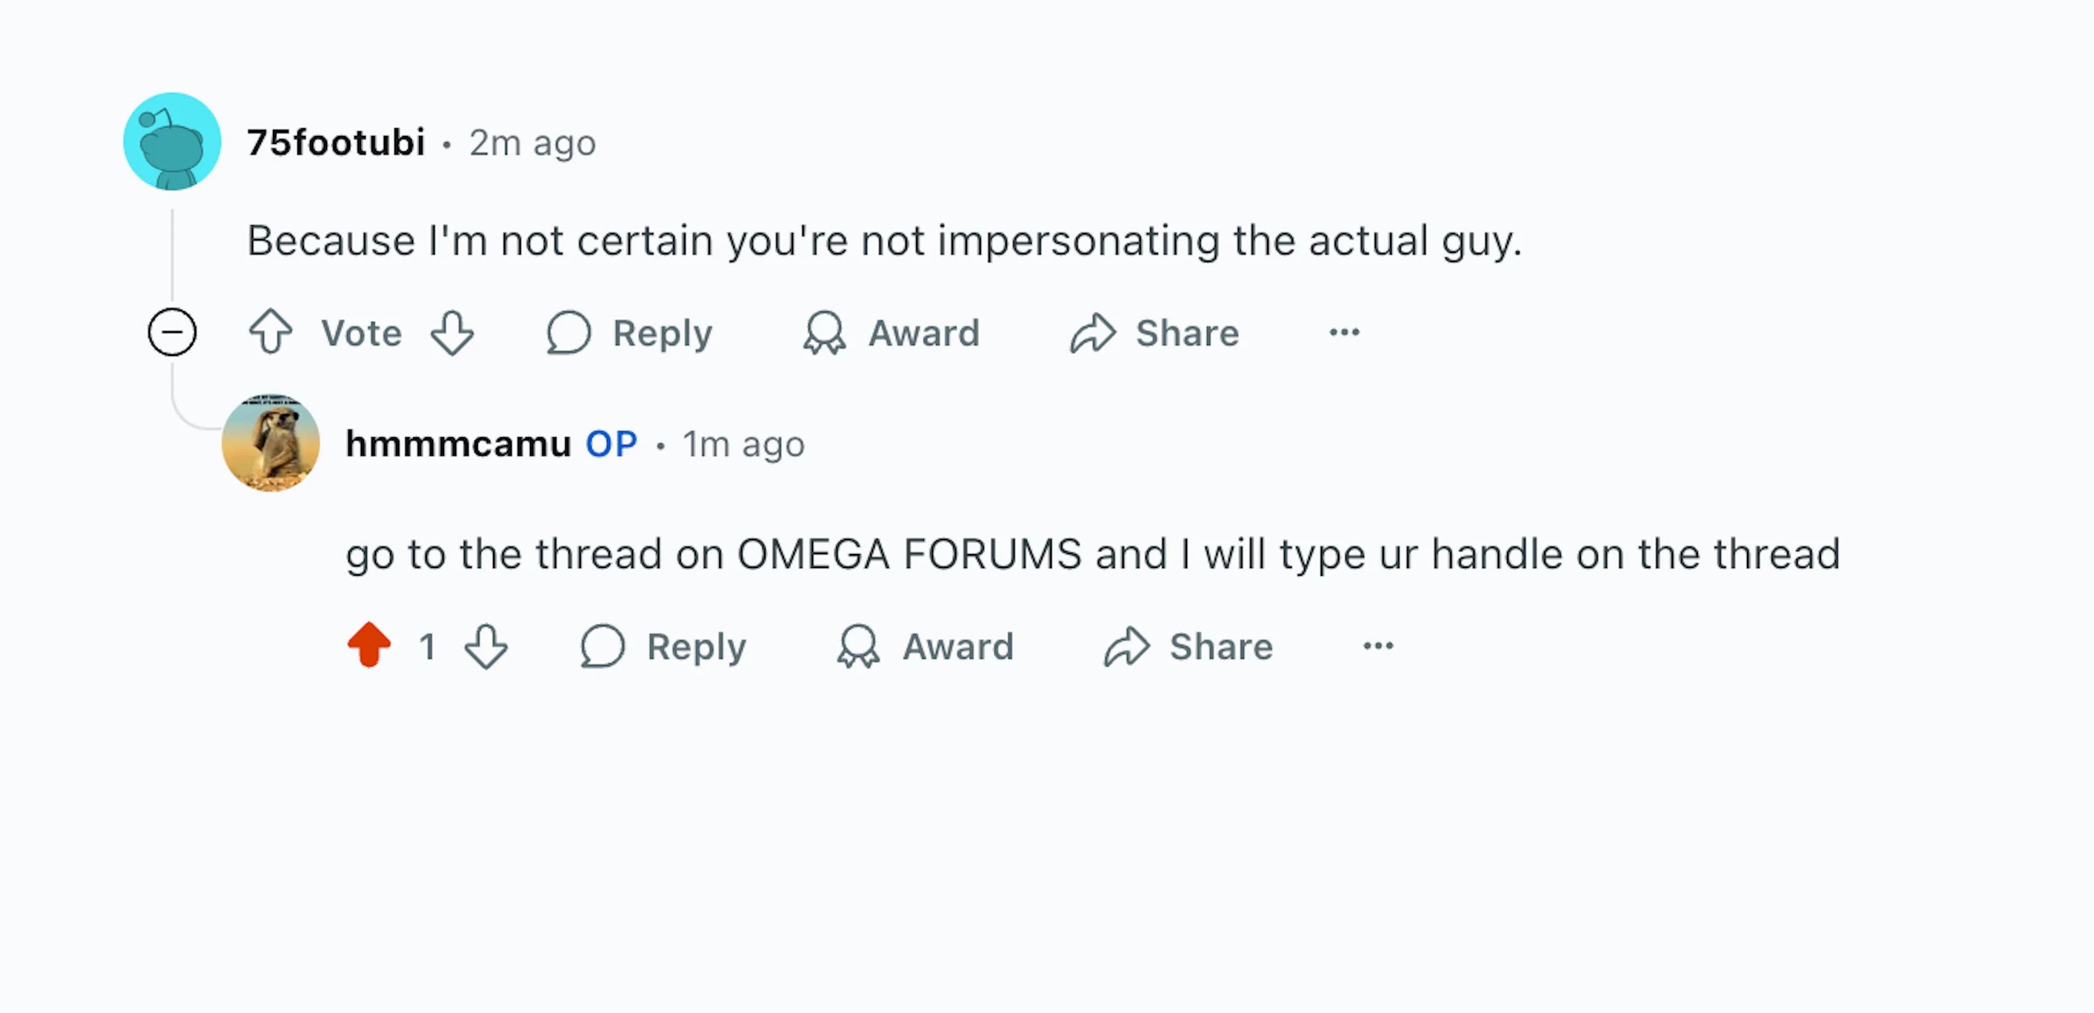The width and height of the screenshot is (2094, 1013).
Task: Collapse the 75footubi comment thread
Action: (x=173, y=332)
